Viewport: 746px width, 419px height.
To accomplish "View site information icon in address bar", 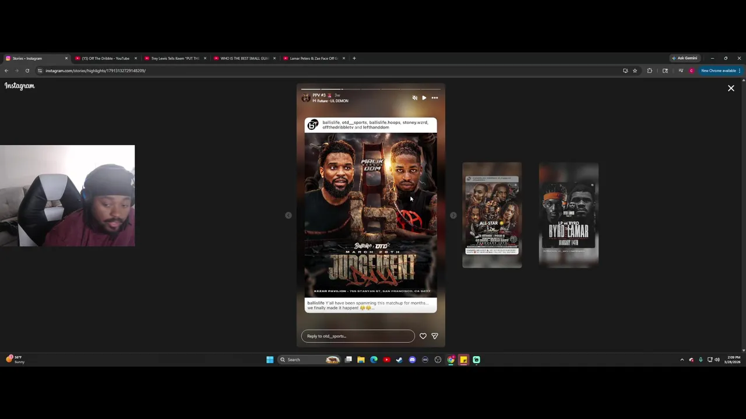I will click(40, 70).
